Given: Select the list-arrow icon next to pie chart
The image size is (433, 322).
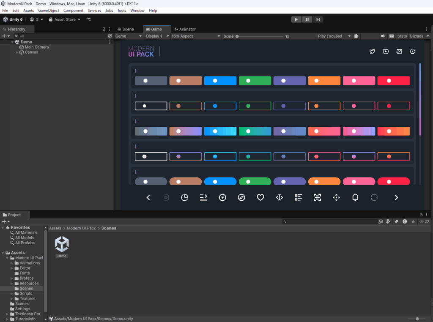Looking at the screenshot, I should (203, 198).
